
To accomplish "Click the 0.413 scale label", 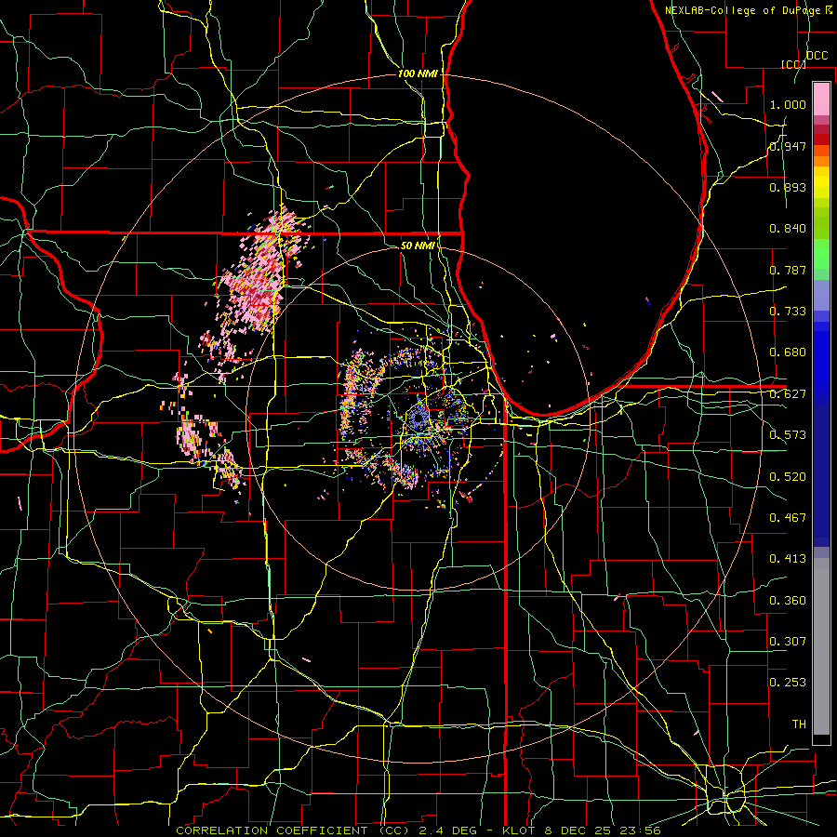I will click(x=788, y=559).
